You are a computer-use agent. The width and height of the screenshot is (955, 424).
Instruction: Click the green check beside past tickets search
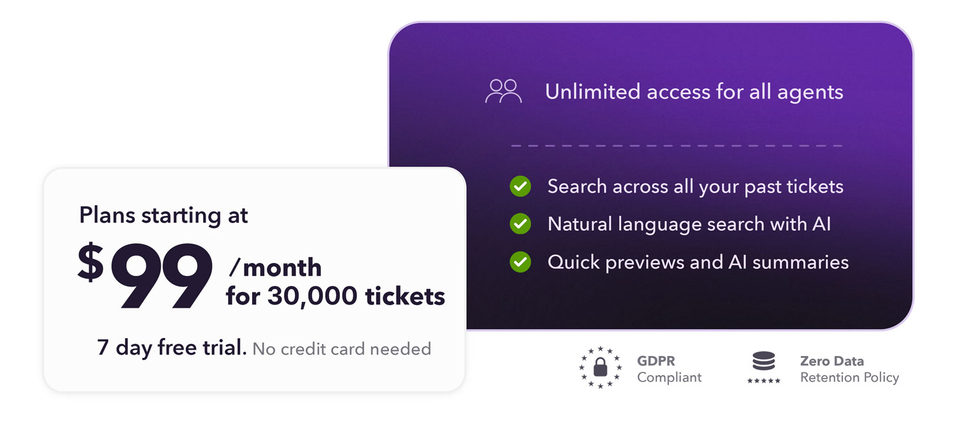click(520, 187)
